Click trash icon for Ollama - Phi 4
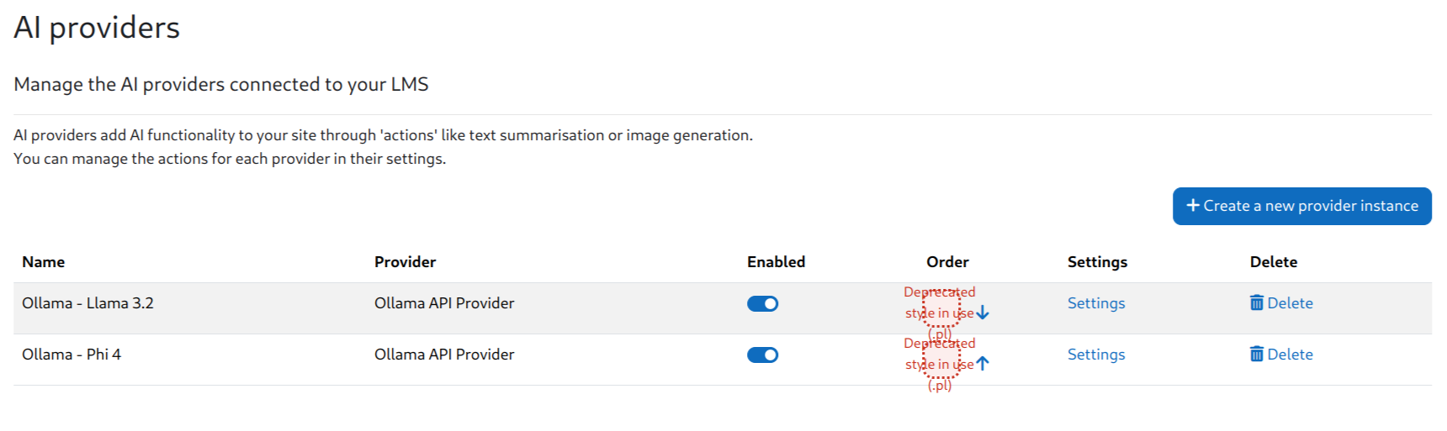 [x=1257, y=354]
